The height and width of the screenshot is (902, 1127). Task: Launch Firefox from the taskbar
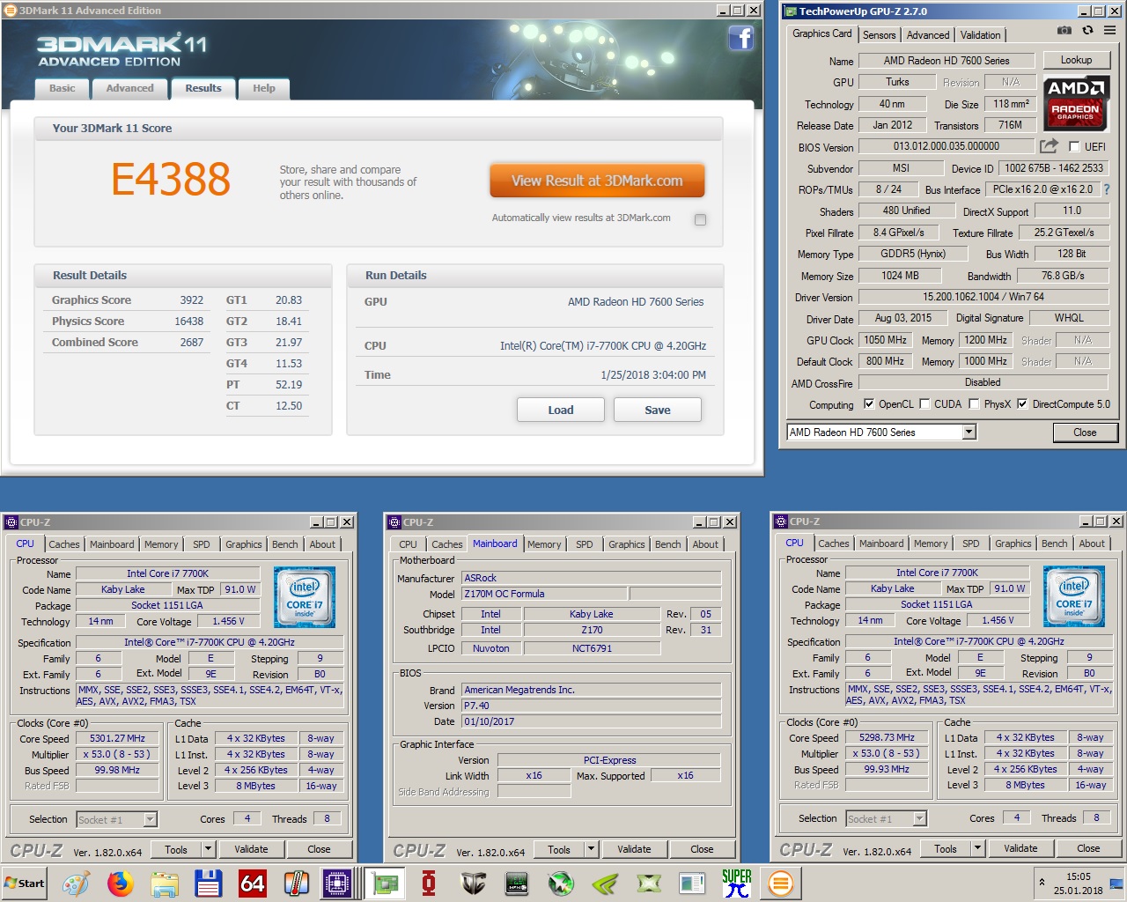pos(121,884)
